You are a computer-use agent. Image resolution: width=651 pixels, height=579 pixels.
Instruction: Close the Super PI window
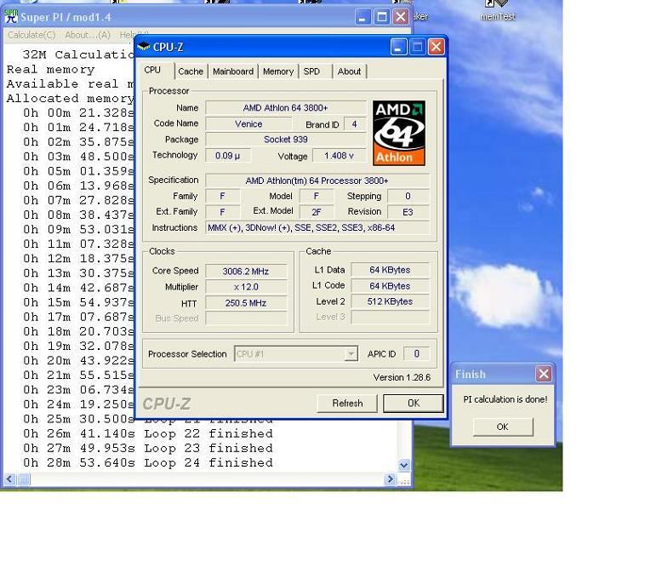(x=401, y=17)
